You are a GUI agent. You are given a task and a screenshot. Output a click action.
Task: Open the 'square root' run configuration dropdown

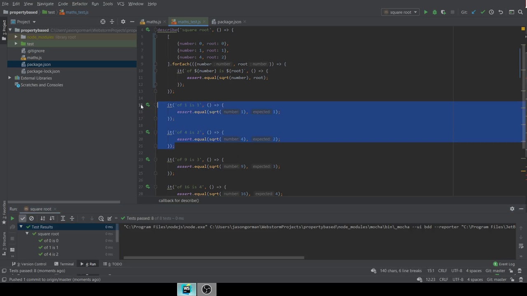click(401, 12)
